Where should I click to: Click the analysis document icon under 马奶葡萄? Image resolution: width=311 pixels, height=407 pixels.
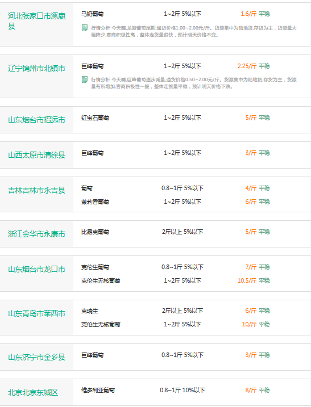click(x=85, y=28)
